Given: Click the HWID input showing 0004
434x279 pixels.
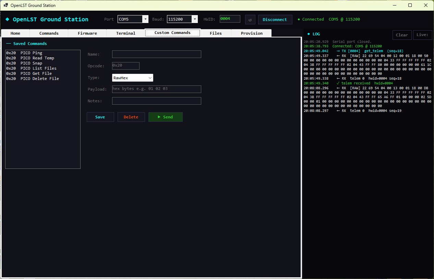Looking at the screenshot, I should 230,19.
